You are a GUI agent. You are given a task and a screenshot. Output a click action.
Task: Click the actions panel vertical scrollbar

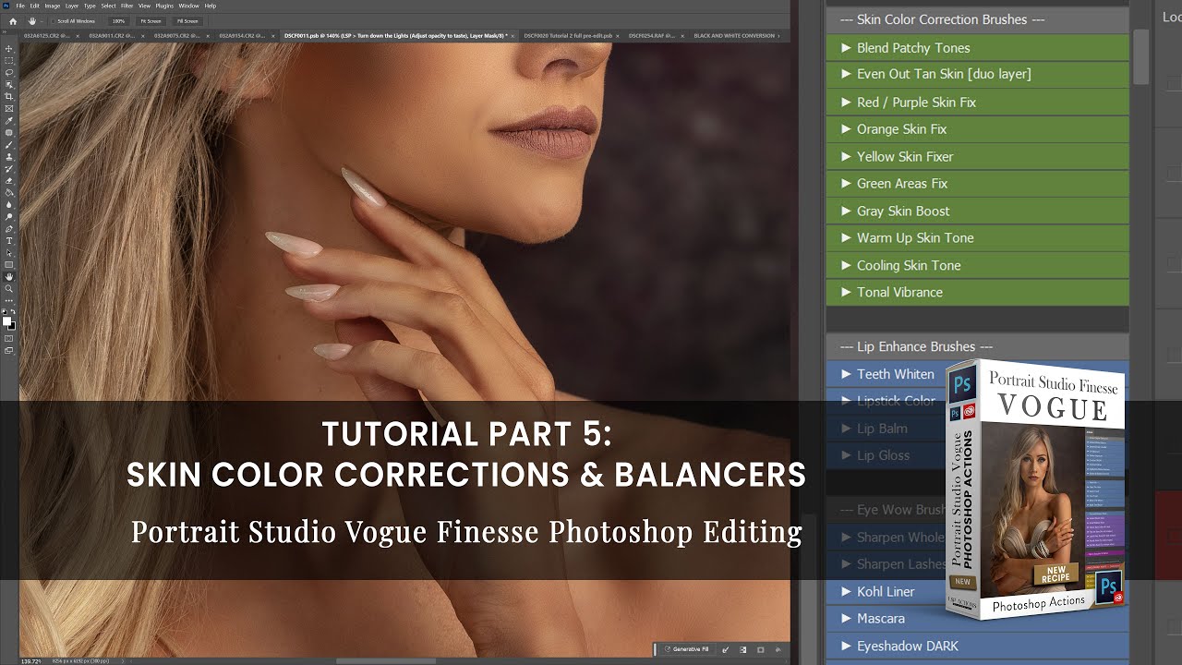click(x=1141, y=56)
